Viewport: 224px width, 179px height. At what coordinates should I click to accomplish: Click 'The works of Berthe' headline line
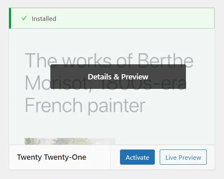point(109,60)
